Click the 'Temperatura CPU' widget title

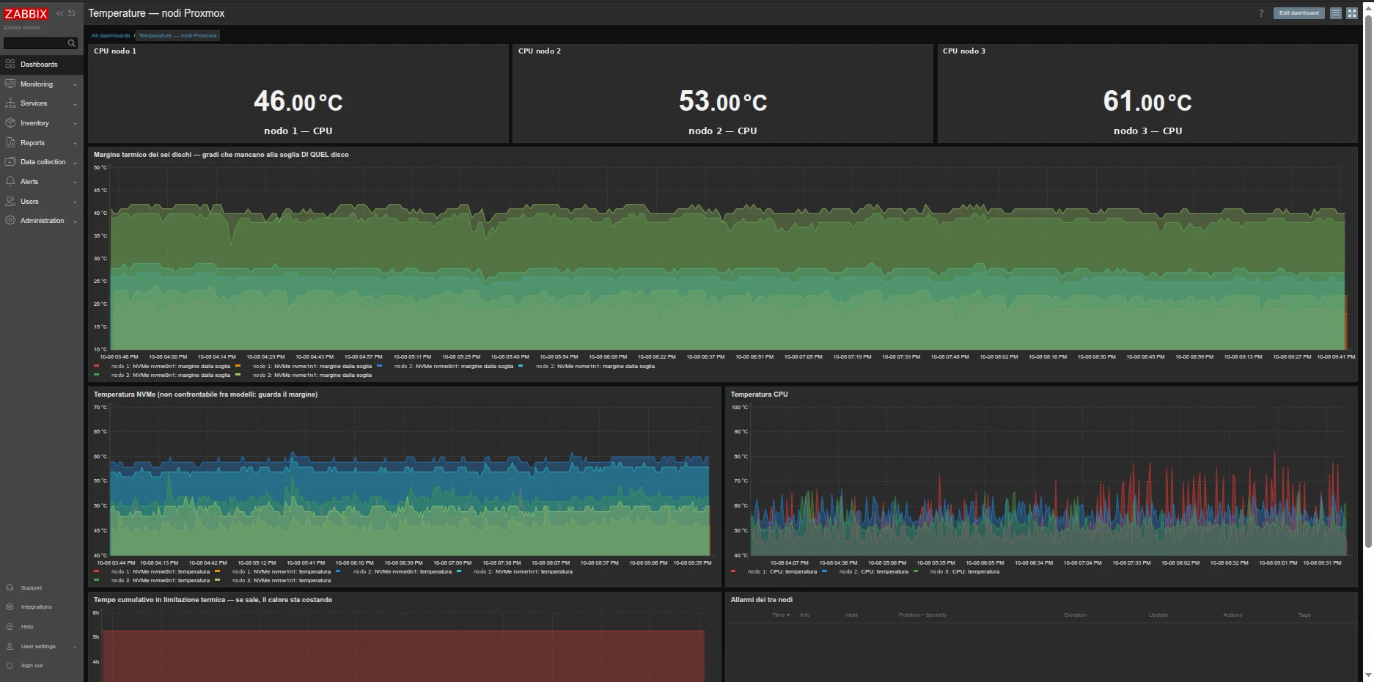(759, 395)
